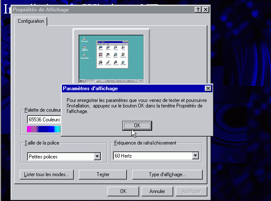The image size is (271, 201).
Task: Click the help question mark button
Action: pos(198,10)
